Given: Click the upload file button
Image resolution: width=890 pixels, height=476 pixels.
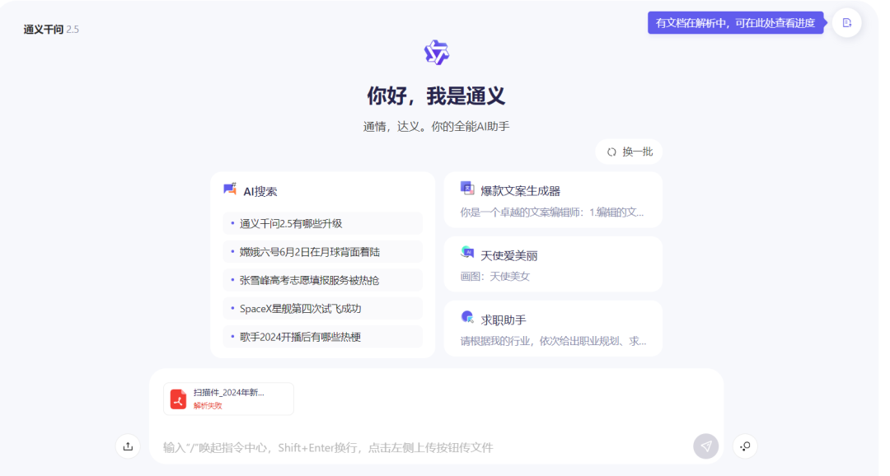Looking at the screenshot, I should tap(129, 446).
